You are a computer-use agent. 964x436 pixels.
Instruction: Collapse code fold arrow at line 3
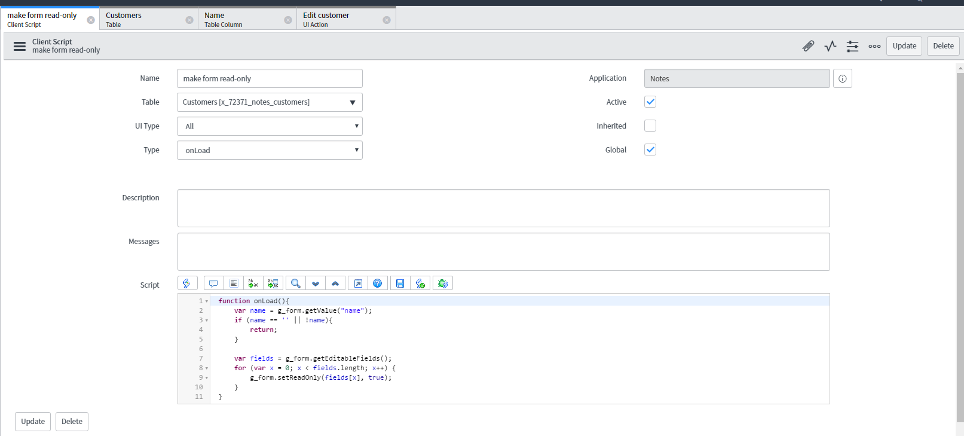point(207,321)
